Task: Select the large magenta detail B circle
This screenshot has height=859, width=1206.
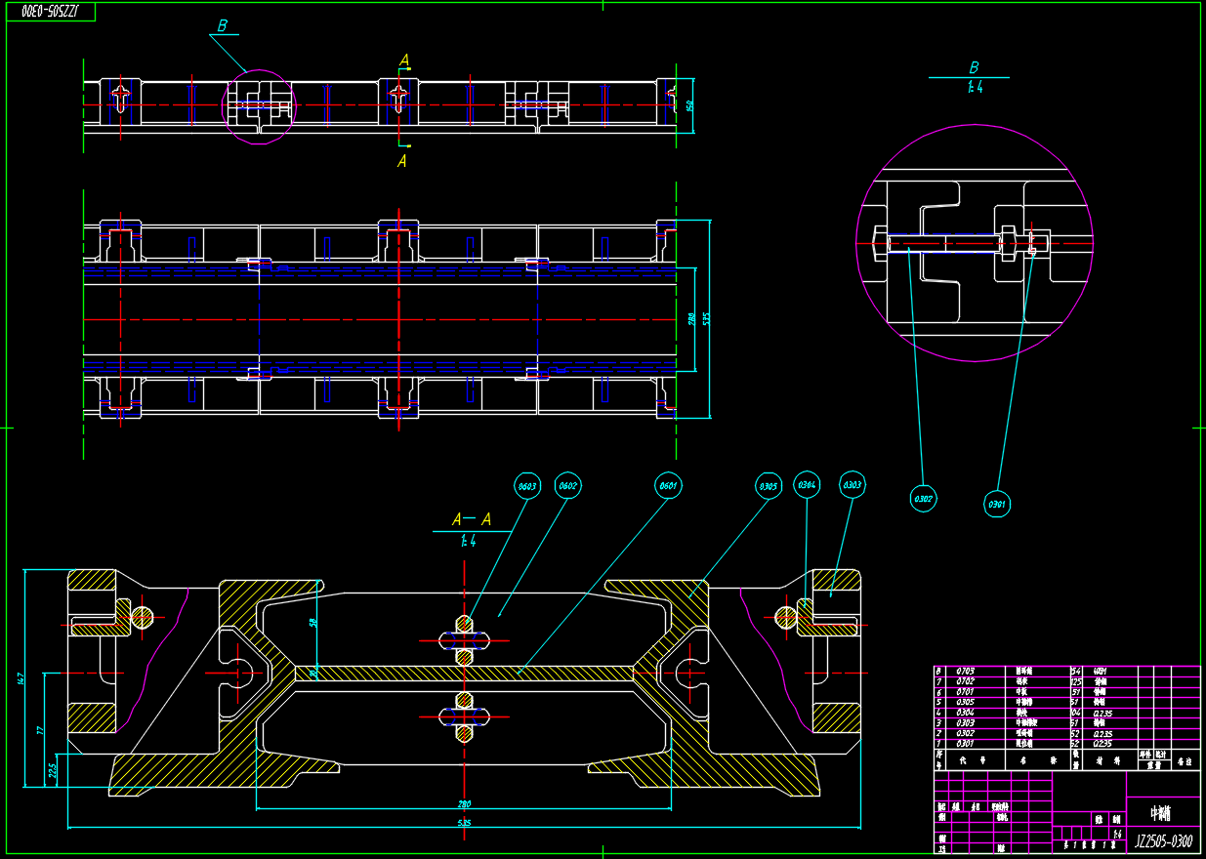Action: (974, 243)
